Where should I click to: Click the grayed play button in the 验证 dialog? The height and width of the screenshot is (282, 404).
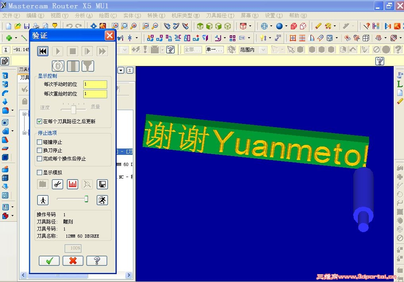point(58,51)
